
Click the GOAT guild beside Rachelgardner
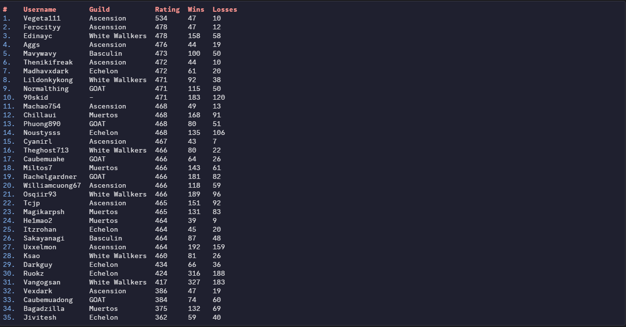(x=97, y=176)
